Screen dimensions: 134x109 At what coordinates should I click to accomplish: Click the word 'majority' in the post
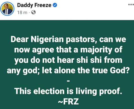click(96, 50)
